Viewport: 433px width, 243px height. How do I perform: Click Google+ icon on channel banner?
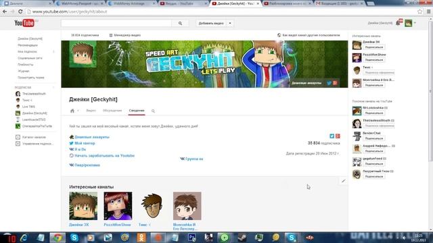pos(335,83)
